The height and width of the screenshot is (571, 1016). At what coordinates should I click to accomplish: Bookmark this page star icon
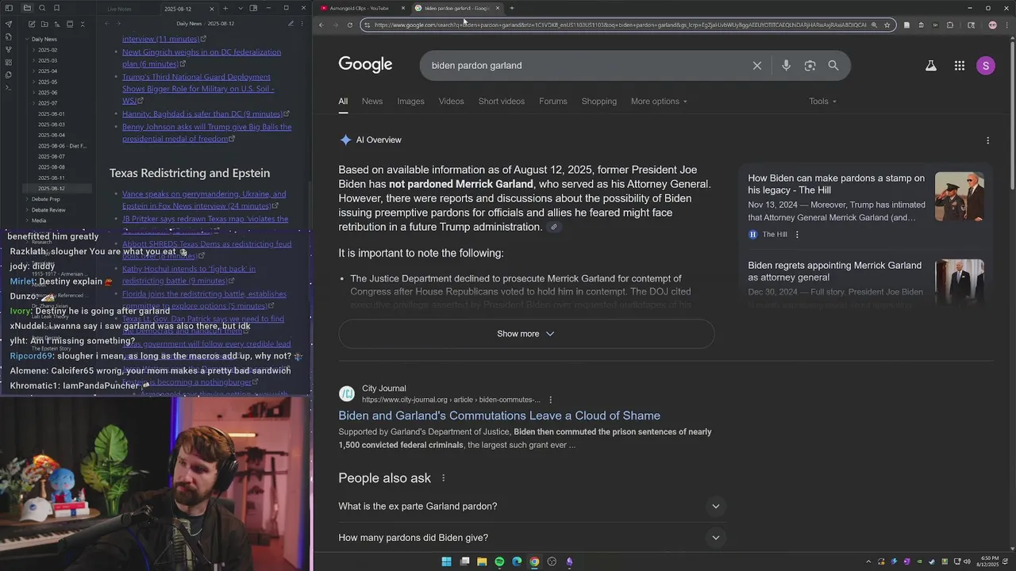pyautogui.click(x=887, y=25)
